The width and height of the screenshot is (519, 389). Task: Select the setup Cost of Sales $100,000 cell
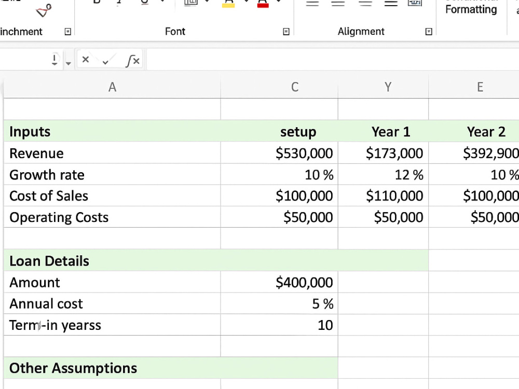click(279, 196)
